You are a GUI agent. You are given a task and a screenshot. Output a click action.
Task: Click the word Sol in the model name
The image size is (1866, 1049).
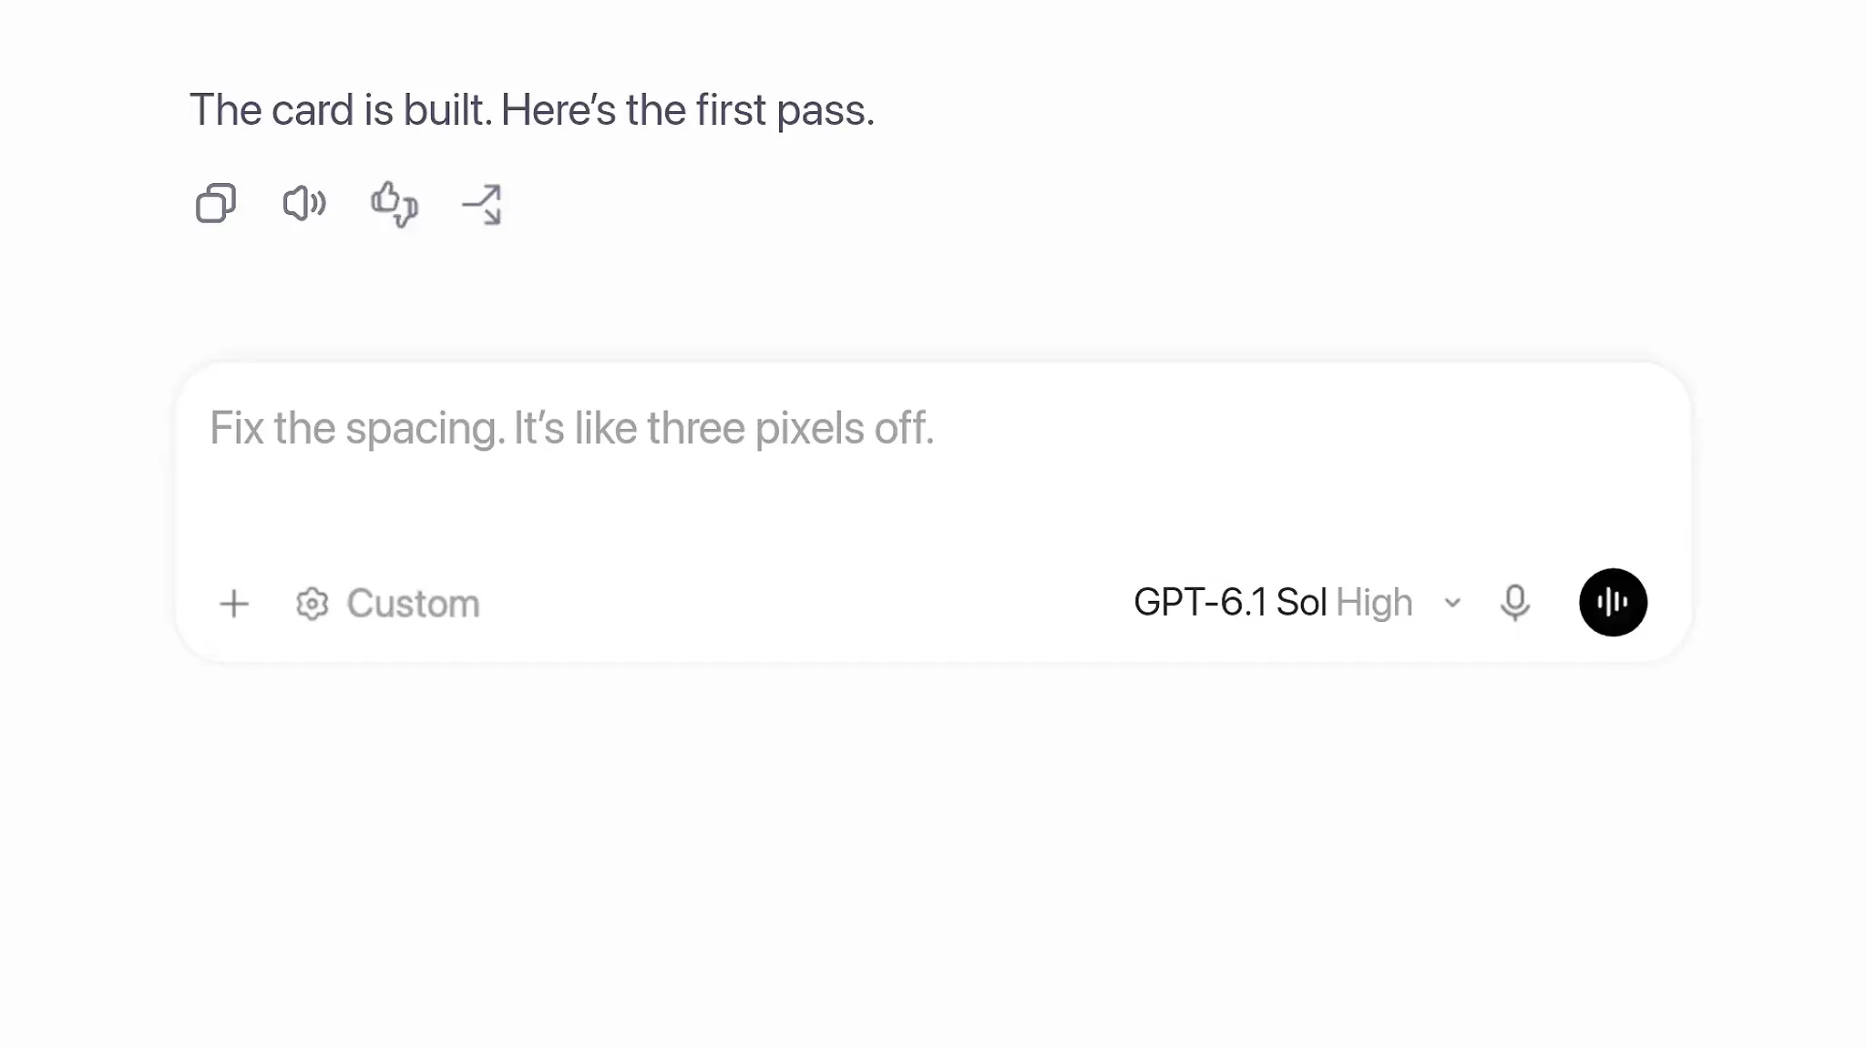point(1301,603)
